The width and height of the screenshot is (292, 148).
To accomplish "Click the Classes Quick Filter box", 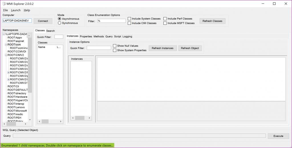I will coord(59,37).
